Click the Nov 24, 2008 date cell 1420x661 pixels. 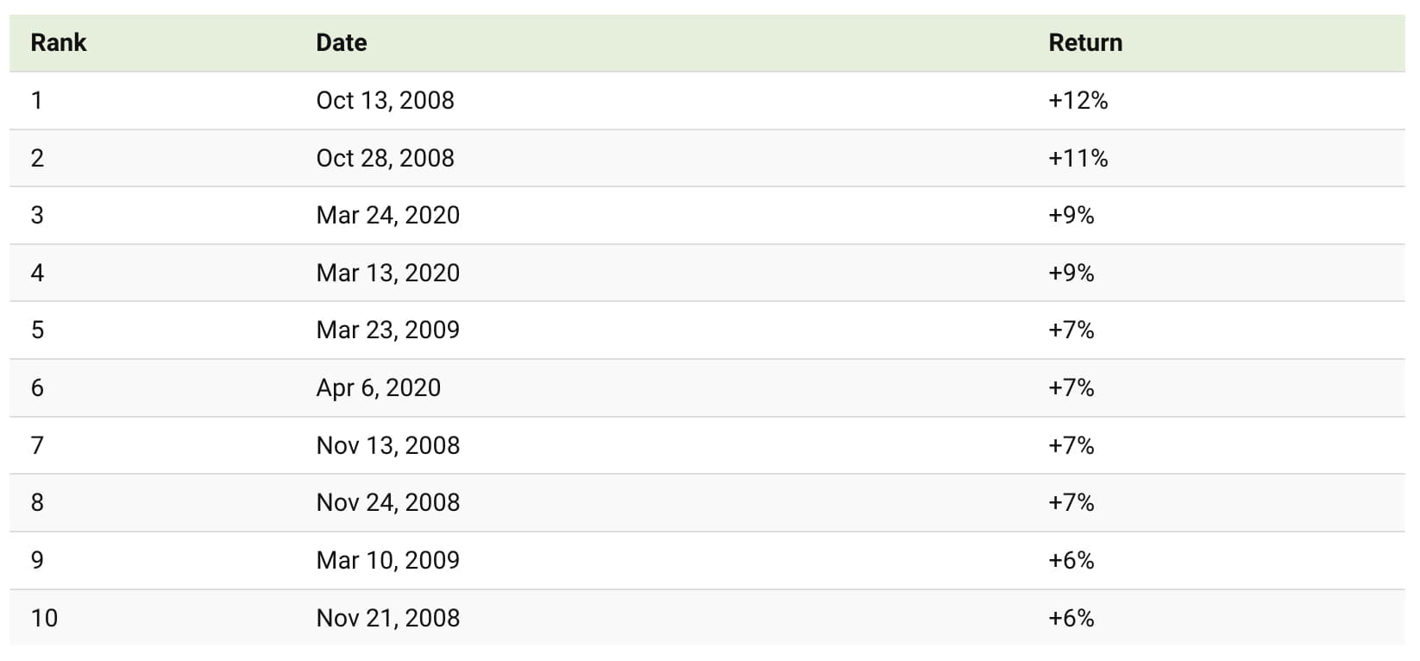(x=387, y=502)
